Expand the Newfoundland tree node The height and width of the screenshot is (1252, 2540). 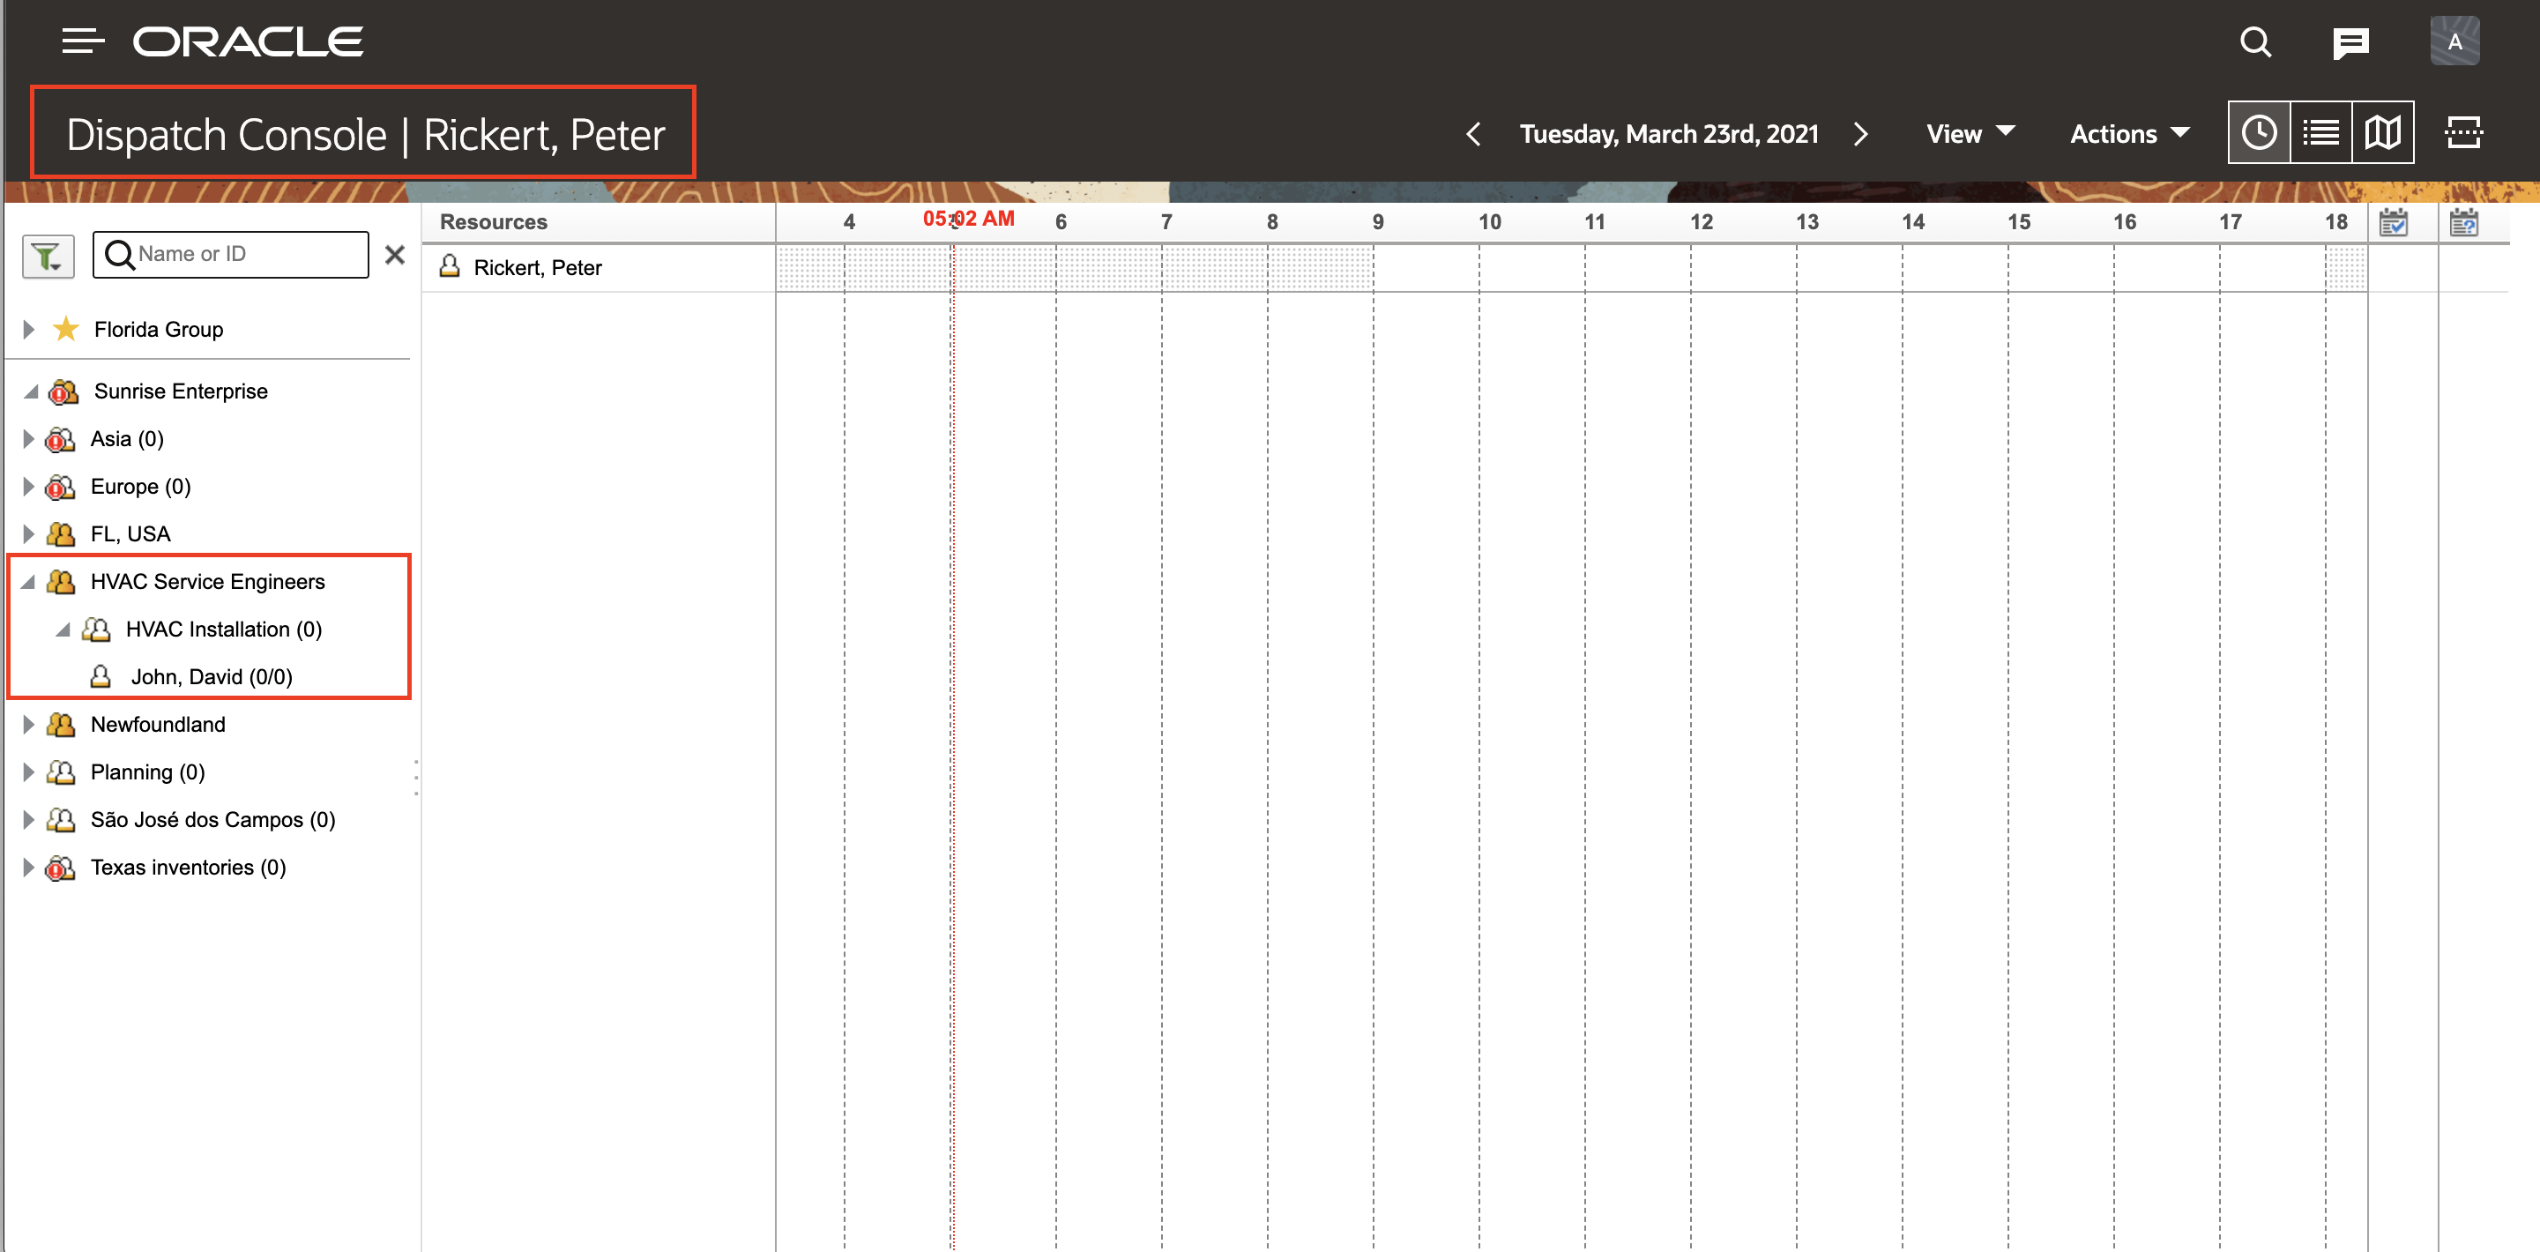28,725
